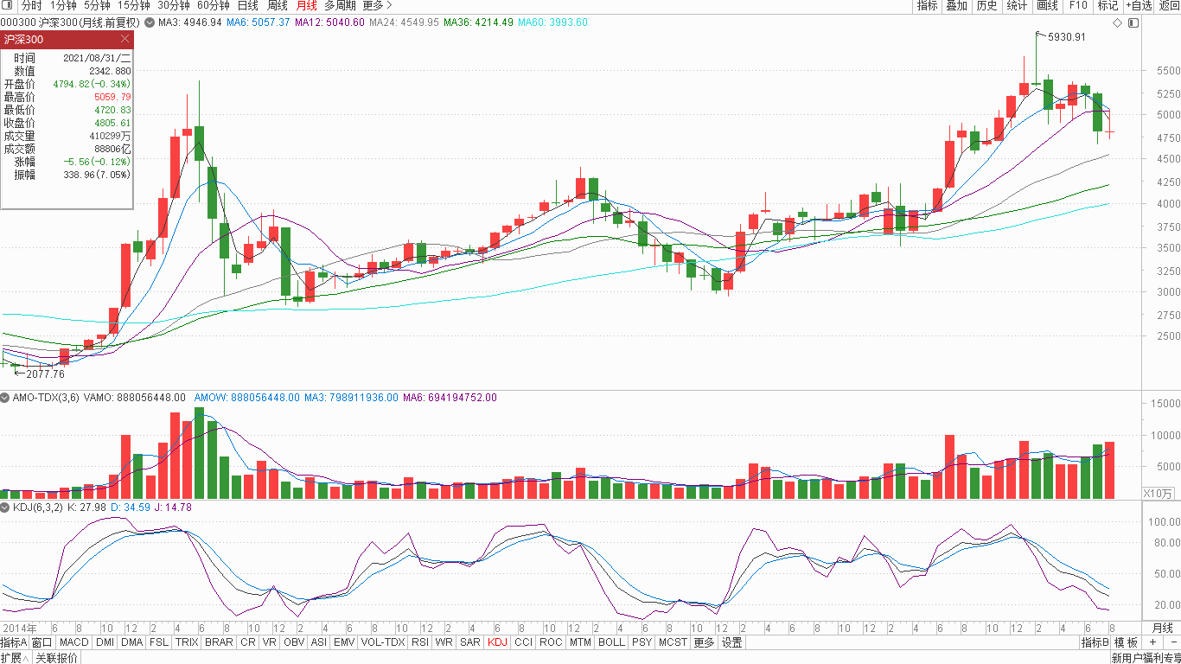Select the KDJ indicator tab

[x=497, y=642]
